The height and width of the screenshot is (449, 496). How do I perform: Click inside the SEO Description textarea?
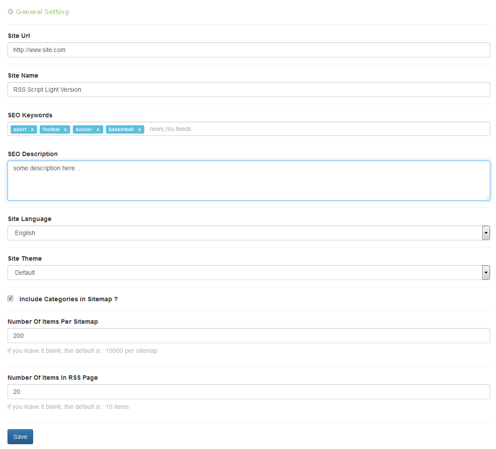click(248, 181)
